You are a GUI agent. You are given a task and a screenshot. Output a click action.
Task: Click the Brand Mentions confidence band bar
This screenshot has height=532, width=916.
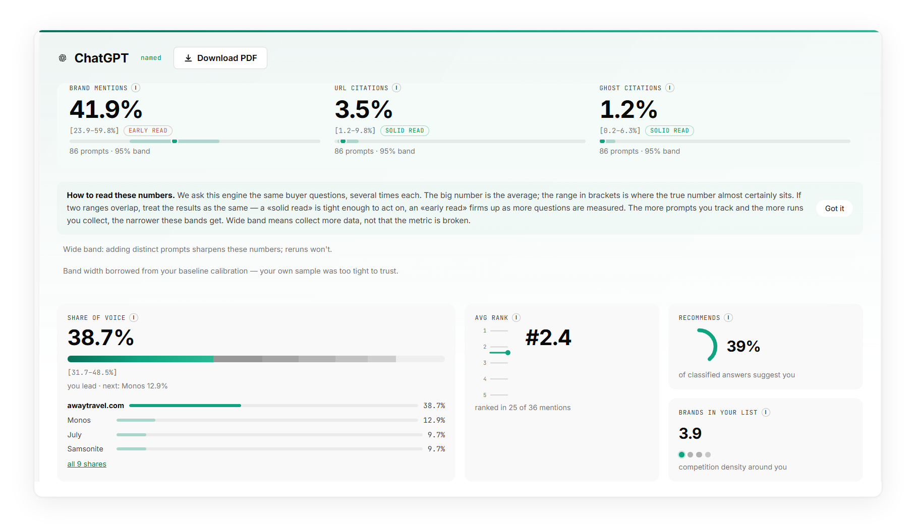click(195, 141)
